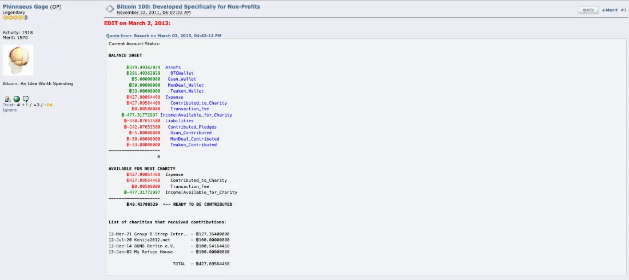Select the Teukon_Contributed label
The height and width of the screenshot is (280, 629).
pos(193,145)
